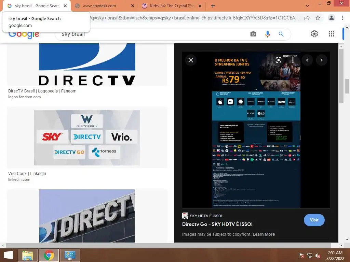Image resolution: width=350 pixels, height=262 pixels.
Task: Close the sky brasil Google Search tab
Action: coord(65,6)
